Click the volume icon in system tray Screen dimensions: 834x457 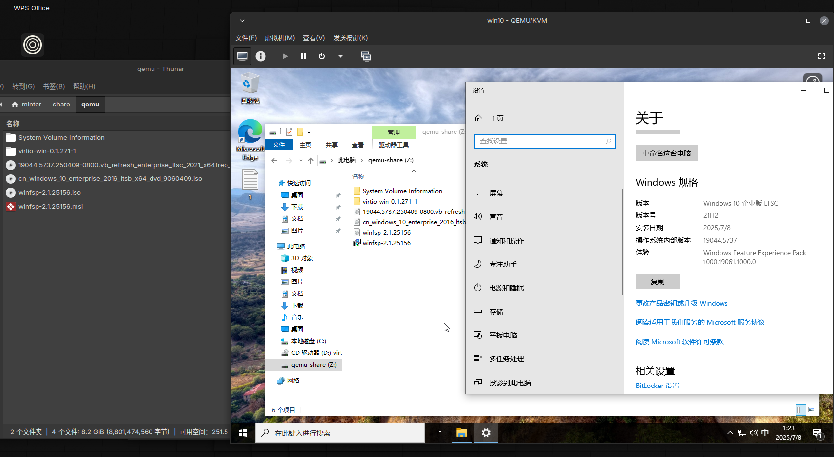coord(754,433)
